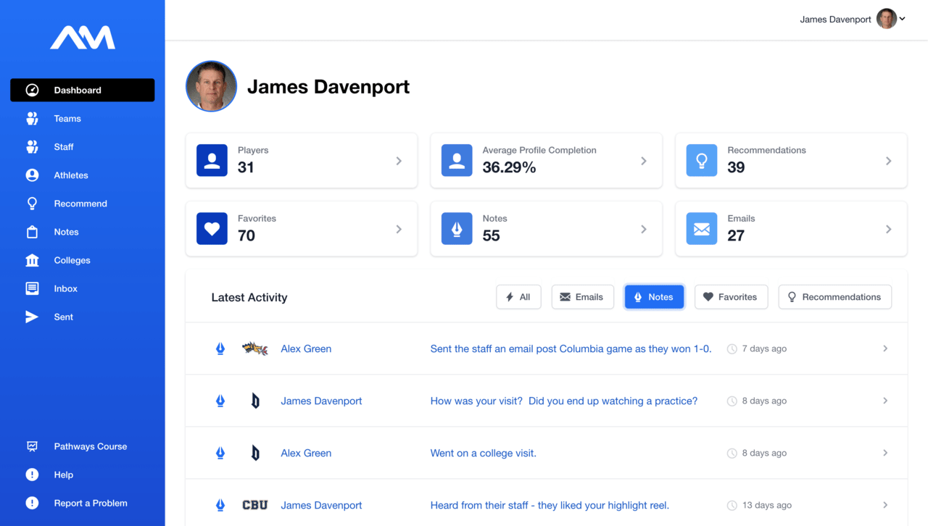
Task: Open the 'Went on a college visit' note
Action: 483,453
